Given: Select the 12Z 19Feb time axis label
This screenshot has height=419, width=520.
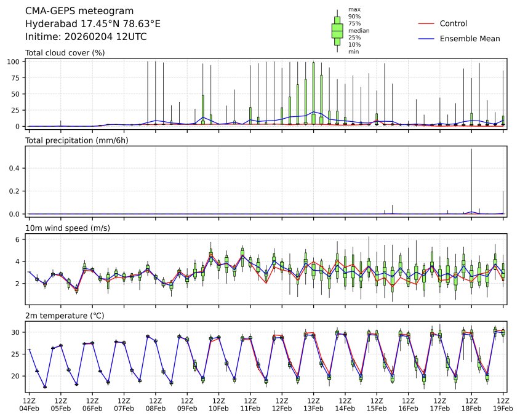Looking at the screenshot, I should [x=503, y=404].
